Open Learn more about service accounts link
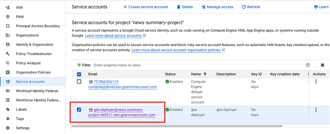330x134 pixels. (x=116, y=36)
